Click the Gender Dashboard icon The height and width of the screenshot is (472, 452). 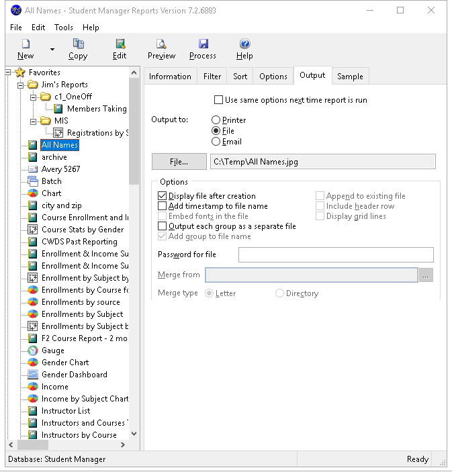click(x=32, y=374)
